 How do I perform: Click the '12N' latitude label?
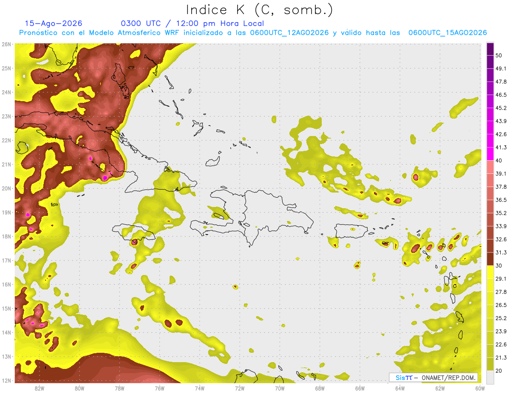point(6,380)
